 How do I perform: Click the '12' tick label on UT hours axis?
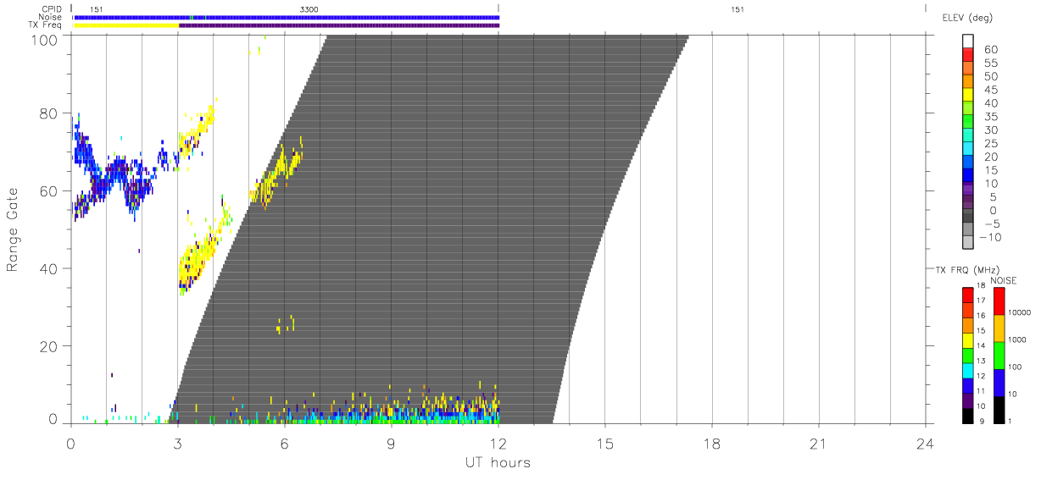point(498,444)
